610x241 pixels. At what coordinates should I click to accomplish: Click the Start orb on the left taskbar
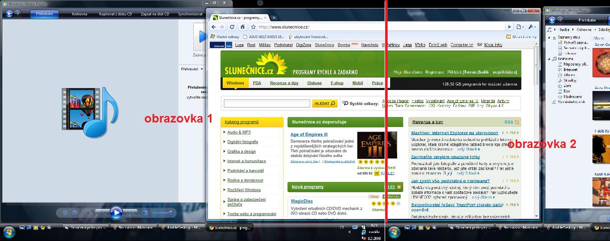(9, 231)
